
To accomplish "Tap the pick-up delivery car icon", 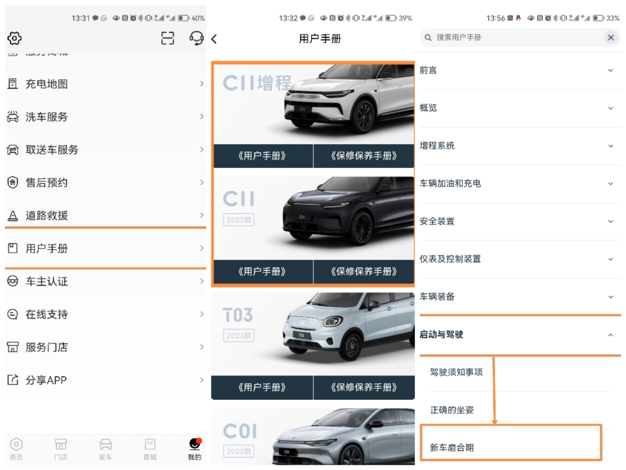I will click(x=13, y=150).
